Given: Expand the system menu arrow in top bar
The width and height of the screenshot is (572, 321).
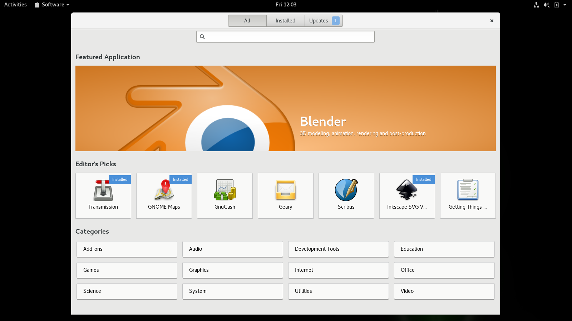Looking at the screenshot, I should pyautogui.click(x=565, y=5).
